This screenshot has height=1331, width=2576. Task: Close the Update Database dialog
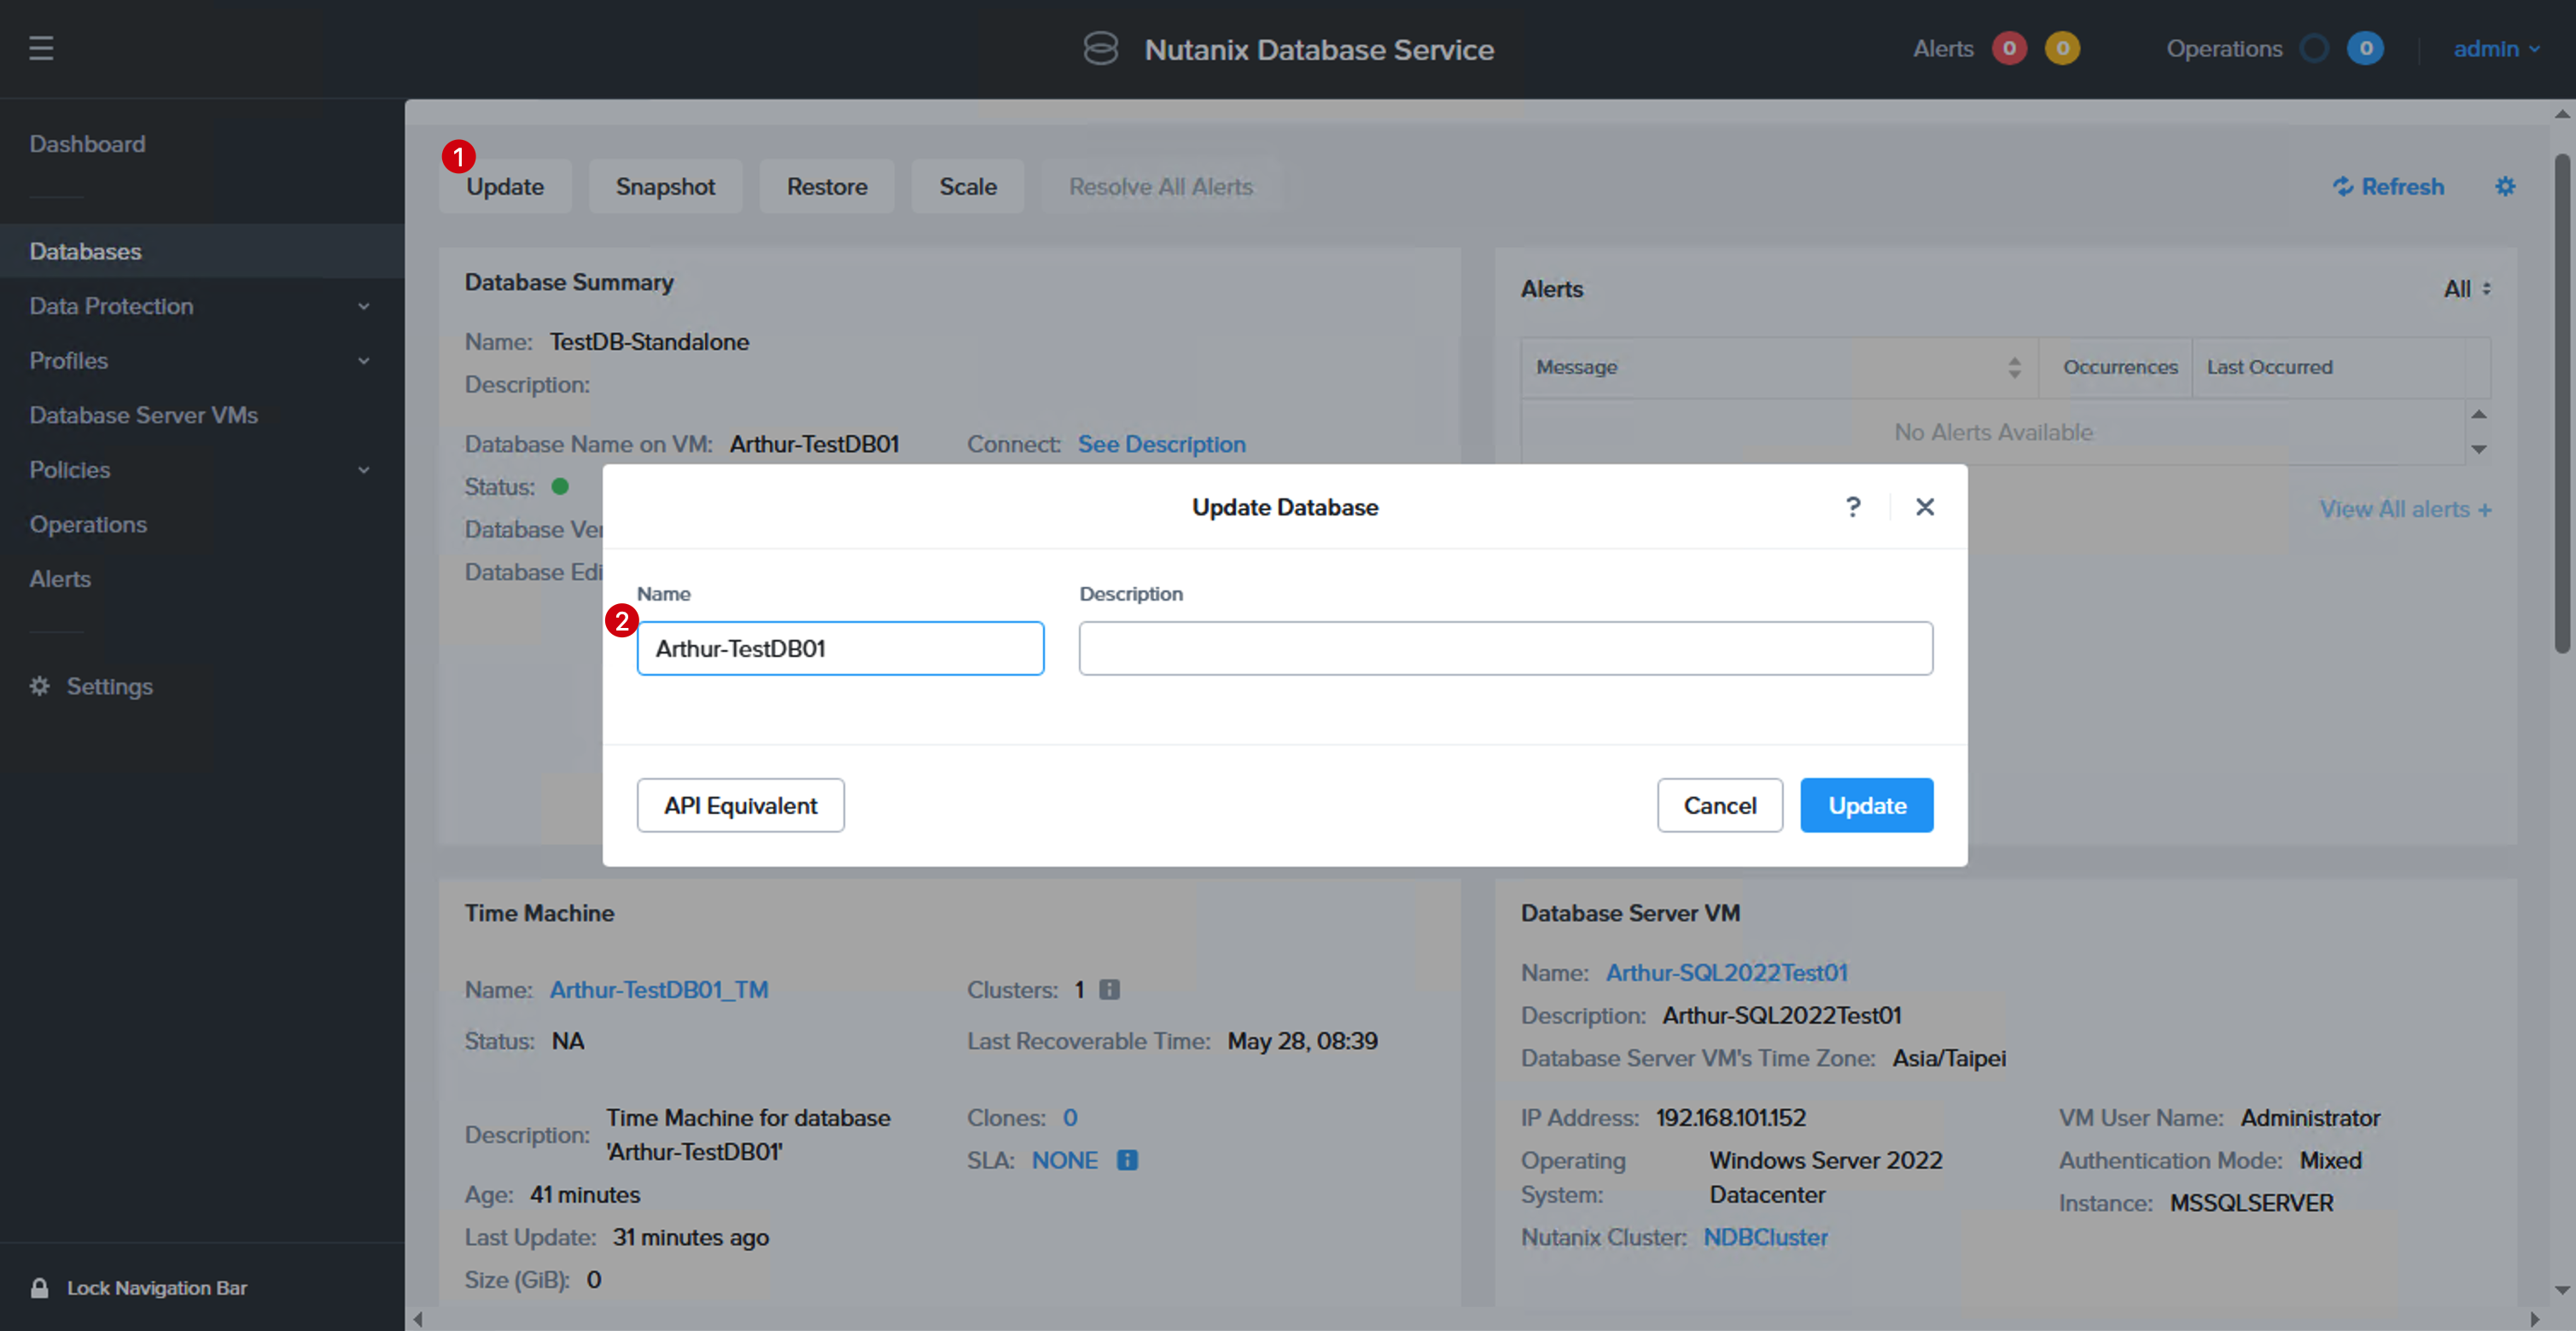click(1925, 507)
